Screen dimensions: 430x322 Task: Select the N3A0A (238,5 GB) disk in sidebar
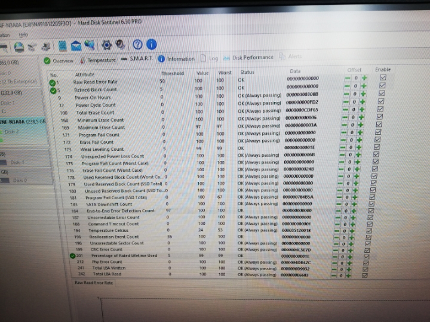(x=23, y=131)
